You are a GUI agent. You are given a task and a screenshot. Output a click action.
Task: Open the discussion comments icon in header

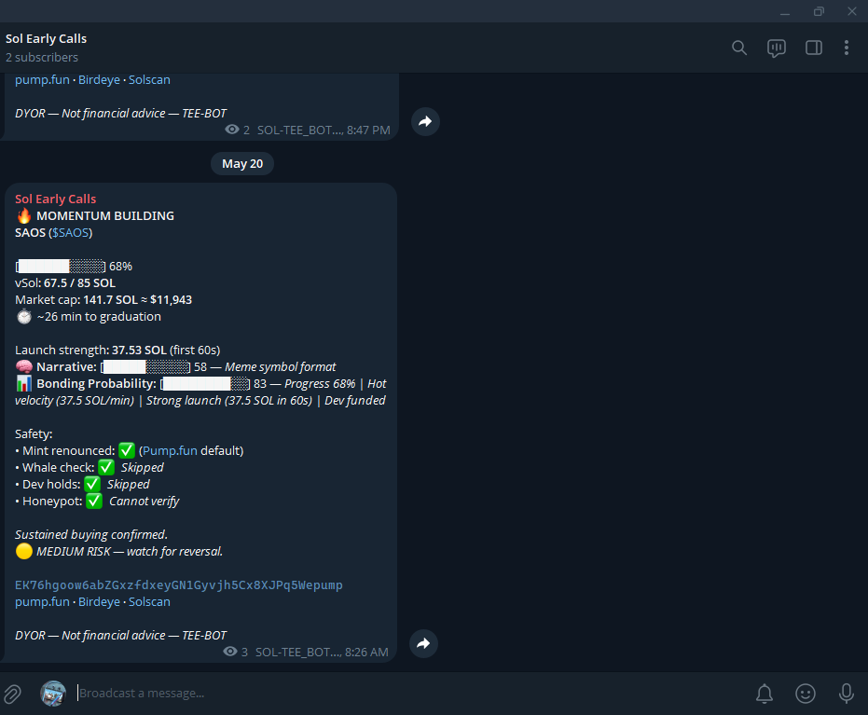(x=776, y=48)
